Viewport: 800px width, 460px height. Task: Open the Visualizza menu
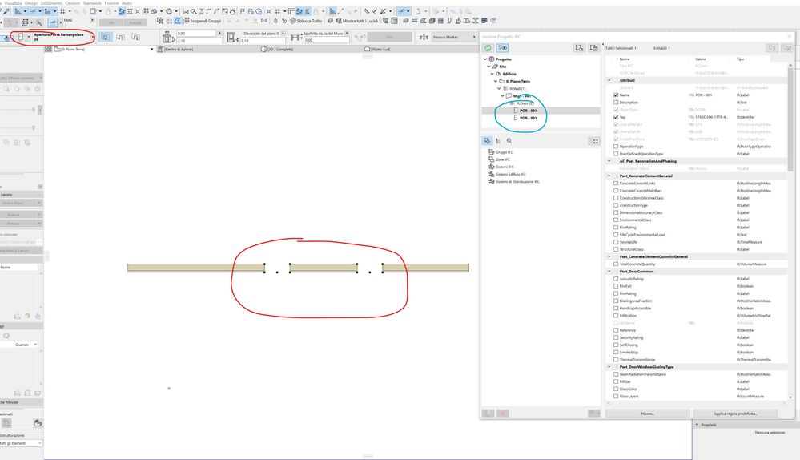coord(14,3)
